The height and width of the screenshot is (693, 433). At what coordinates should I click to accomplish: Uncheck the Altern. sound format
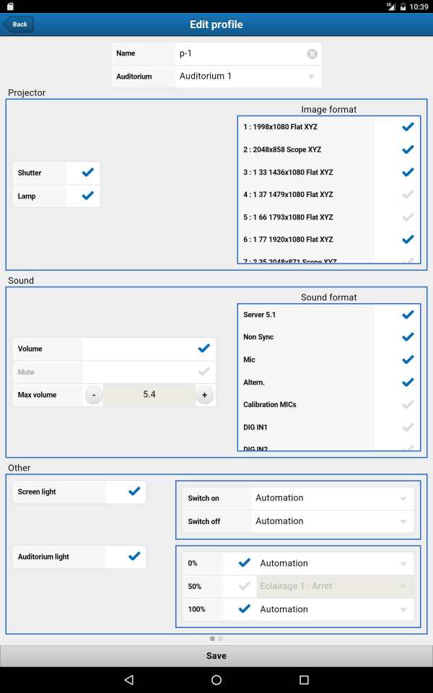[408, 383]
